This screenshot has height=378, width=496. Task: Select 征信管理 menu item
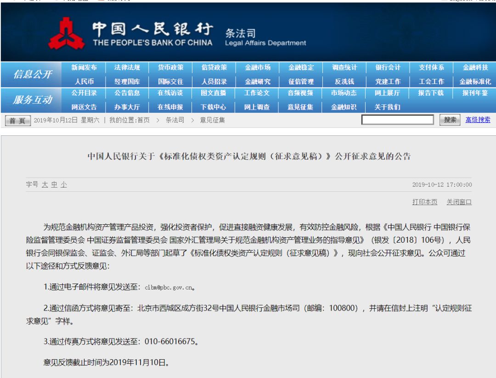(x=301, y=82)
